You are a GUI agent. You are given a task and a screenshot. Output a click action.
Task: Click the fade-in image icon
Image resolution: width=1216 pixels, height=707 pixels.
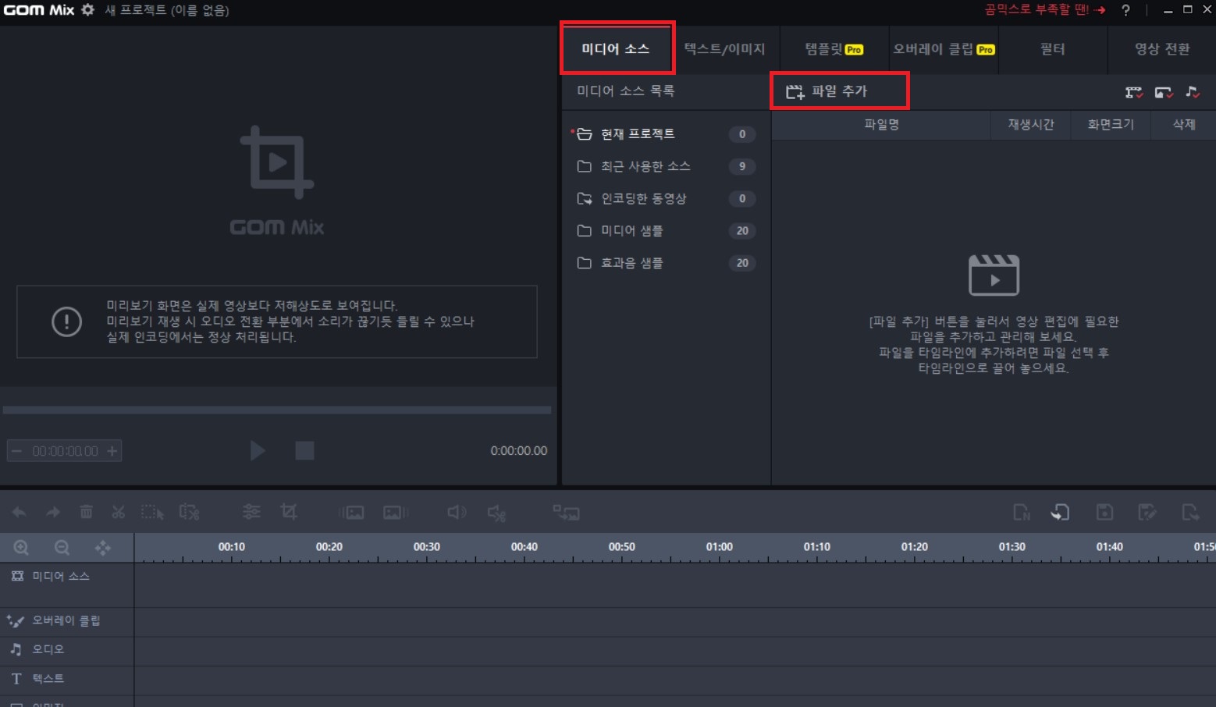[x=352, y=513]
